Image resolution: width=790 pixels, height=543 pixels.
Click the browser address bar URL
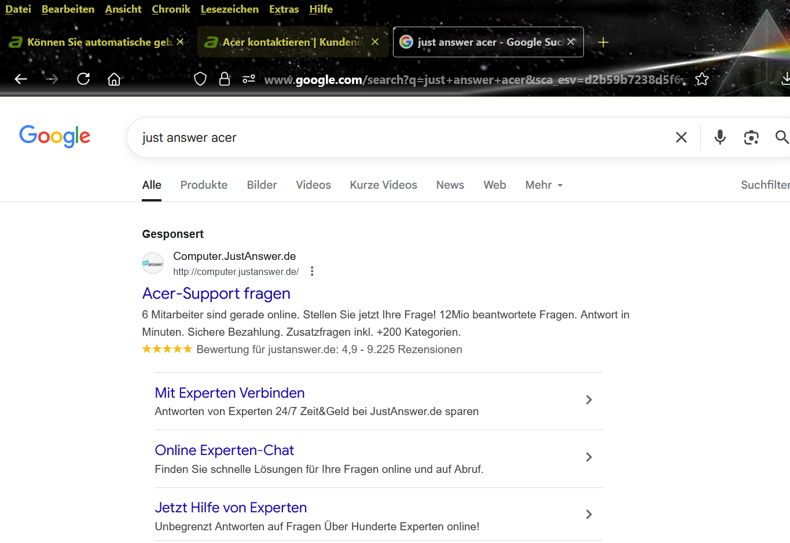click(x=473, y=79)
